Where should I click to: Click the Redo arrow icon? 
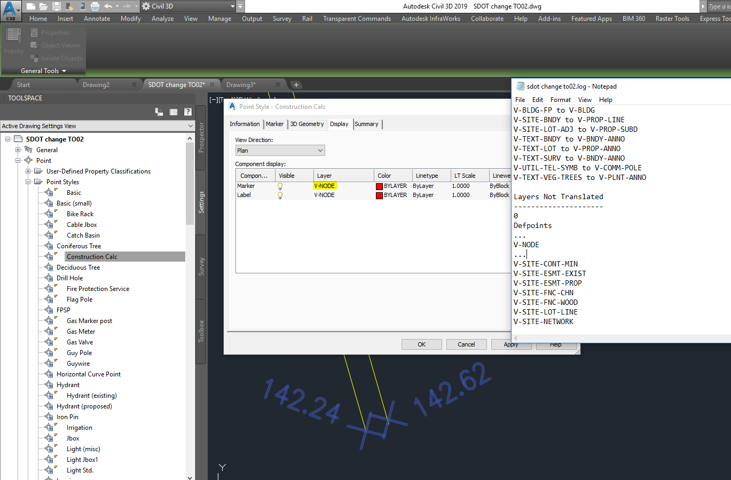127,6
